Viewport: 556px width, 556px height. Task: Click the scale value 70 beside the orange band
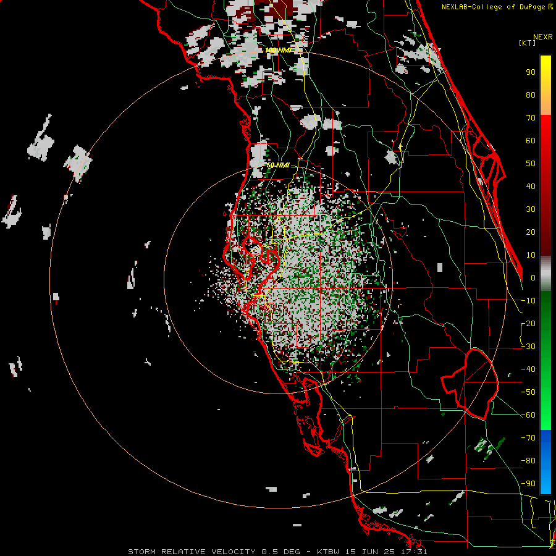point(531,118)
